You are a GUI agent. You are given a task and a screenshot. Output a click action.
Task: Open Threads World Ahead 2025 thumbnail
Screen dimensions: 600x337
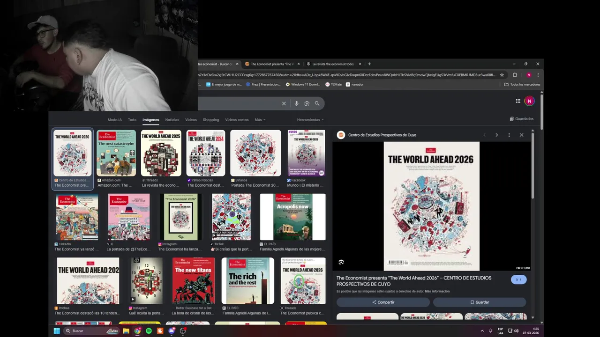tap(161, 153)
